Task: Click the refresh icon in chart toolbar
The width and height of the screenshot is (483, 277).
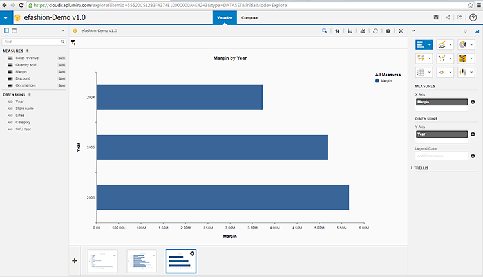Action: (x=375, y=31)
